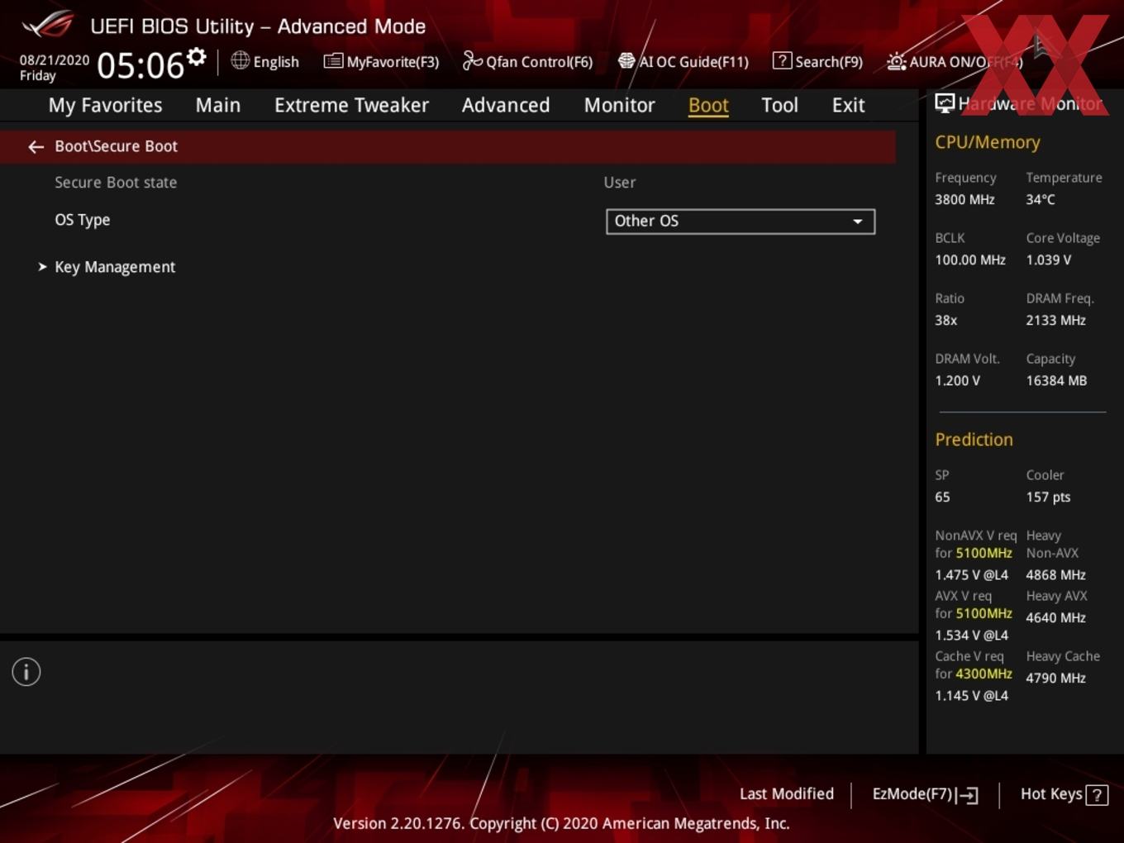
Task: Click the 100.00 MHz BCLK value
Action: coord(970,260)
